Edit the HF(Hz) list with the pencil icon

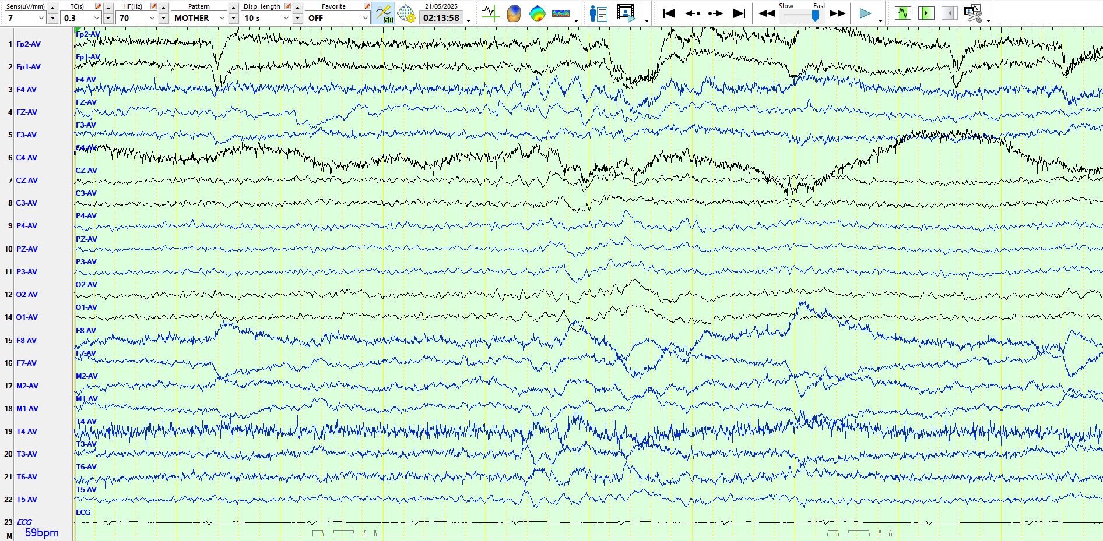click(x=153, y=6)
